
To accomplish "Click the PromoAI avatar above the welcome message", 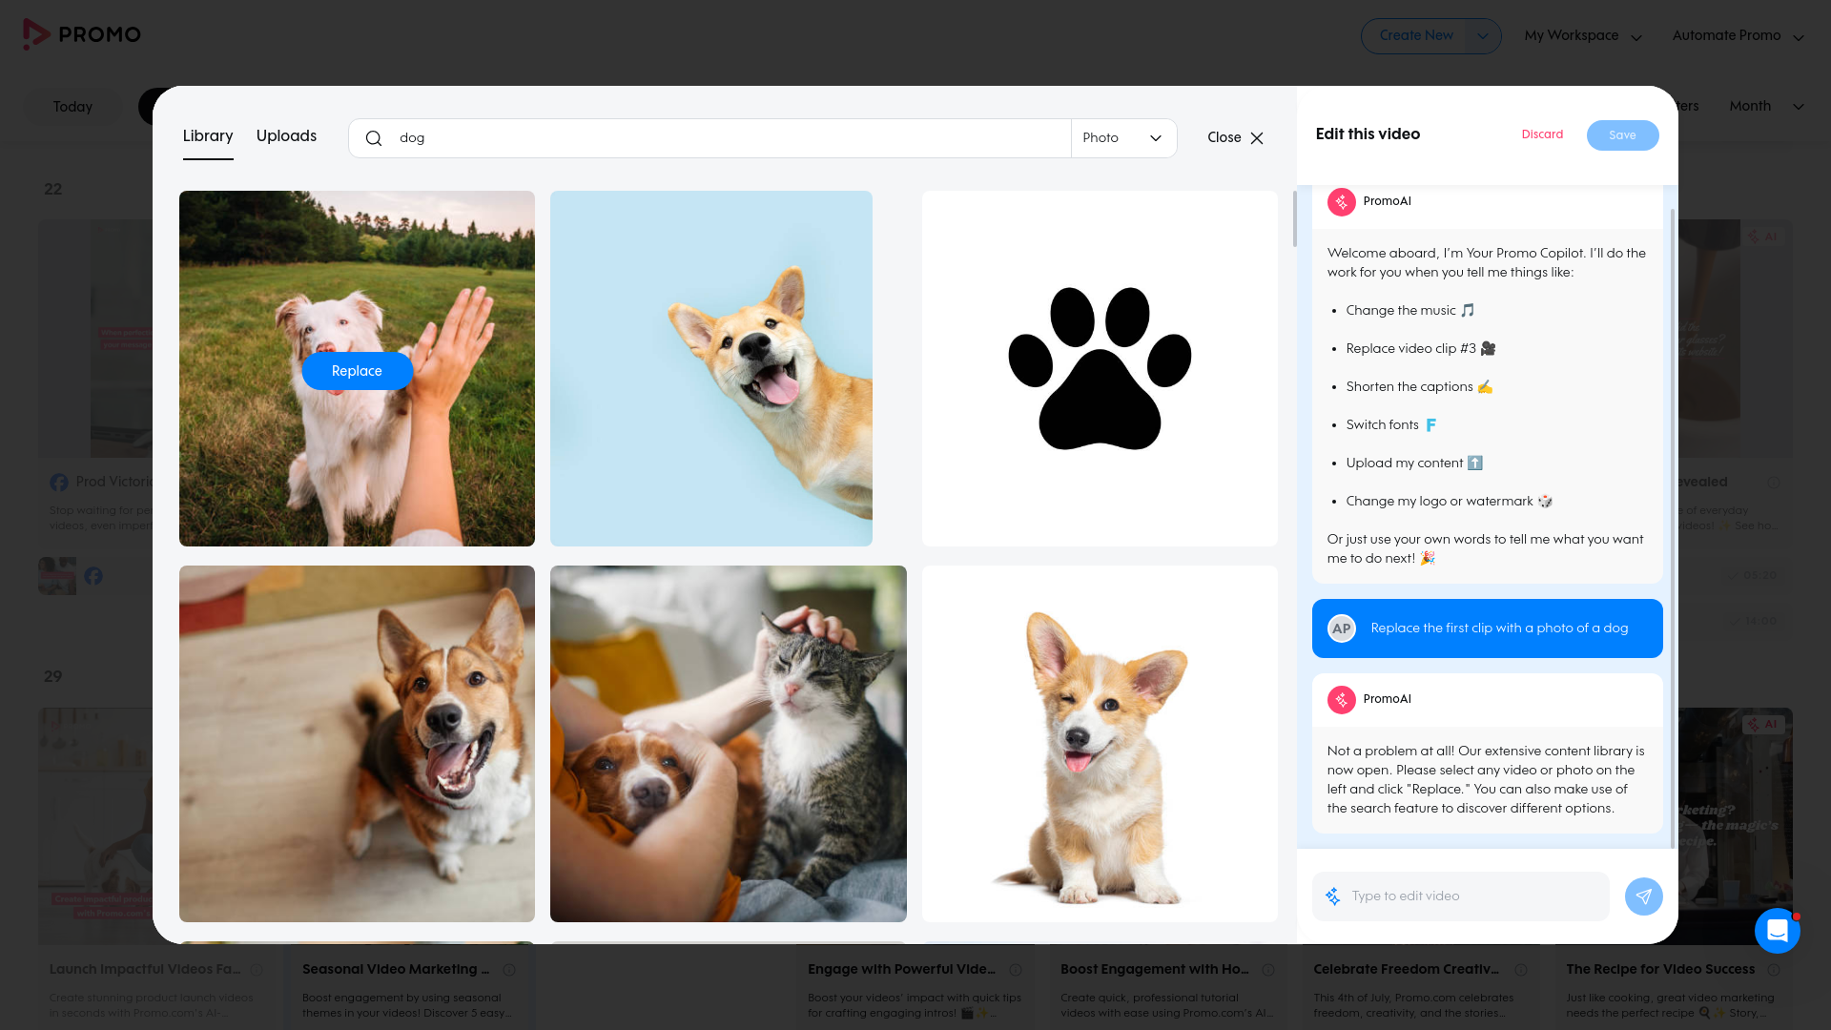I will 1342,201.
